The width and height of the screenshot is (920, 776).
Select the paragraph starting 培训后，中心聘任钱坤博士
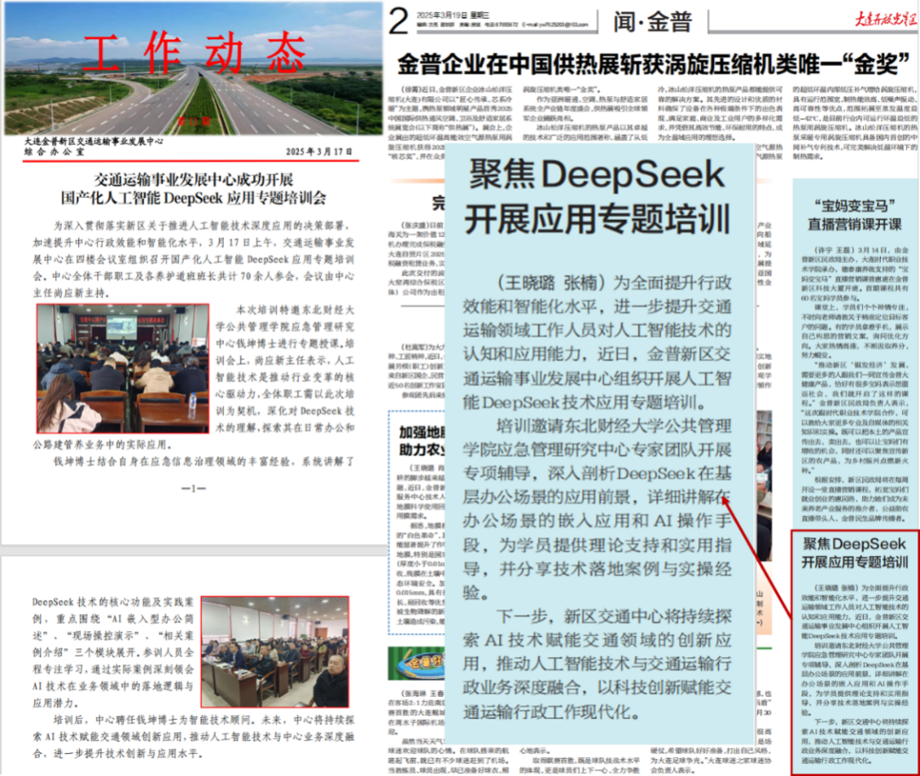(x=193, y=737)
